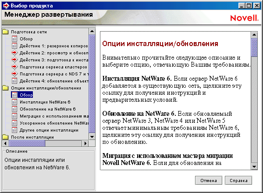The height and width of the screenshot is (193, 263).
Task: Follow the bold Инсталляция NetWare 6. link
Action: (137, 79)
